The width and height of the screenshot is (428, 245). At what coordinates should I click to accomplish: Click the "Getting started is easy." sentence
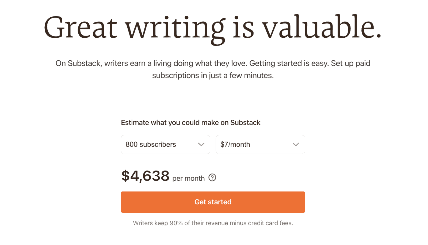click(289, 64)
